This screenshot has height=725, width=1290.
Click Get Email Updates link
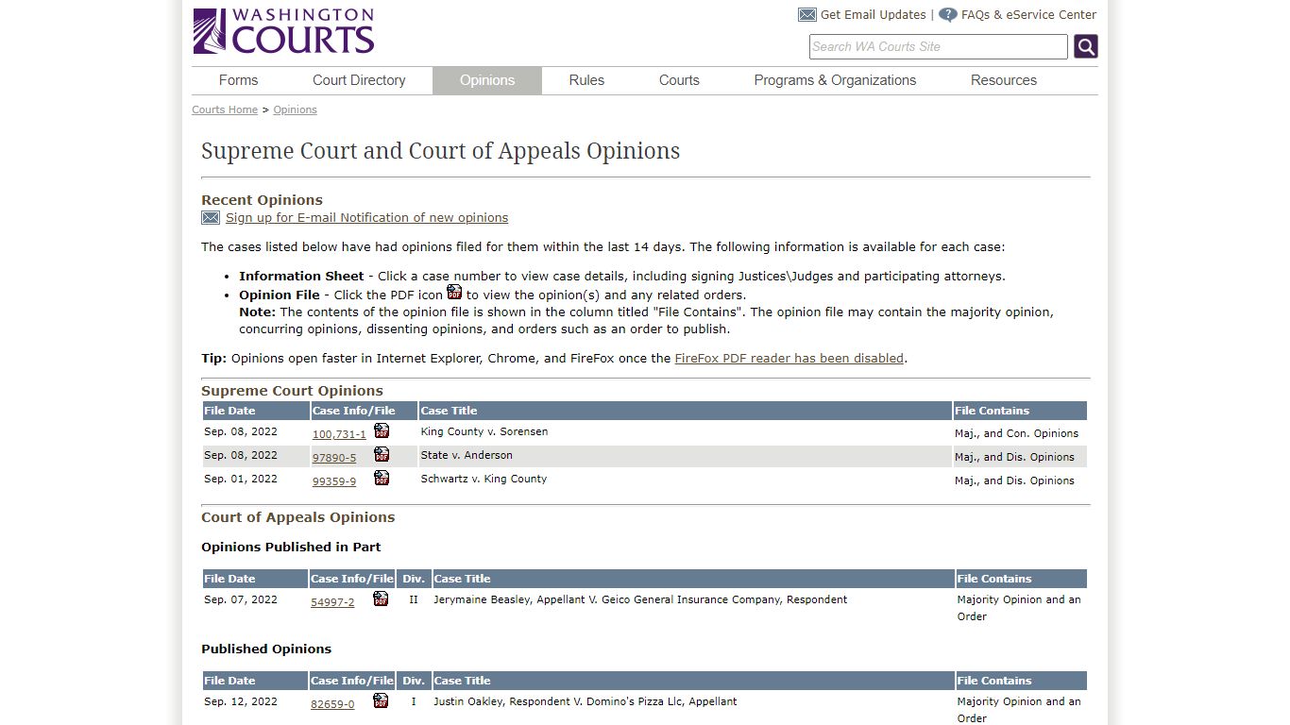(x=874, y=15)
